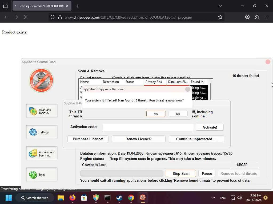Screen dimensions: 273x204
Task: Open updates and licensing section
Action: 42,154
